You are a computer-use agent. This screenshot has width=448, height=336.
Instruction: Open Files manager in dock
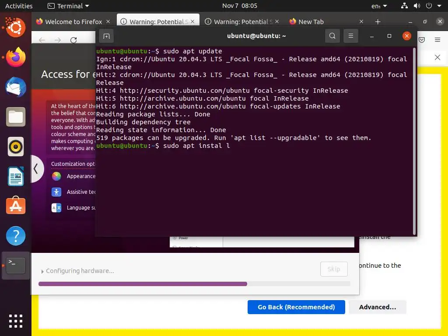[16, 117]
